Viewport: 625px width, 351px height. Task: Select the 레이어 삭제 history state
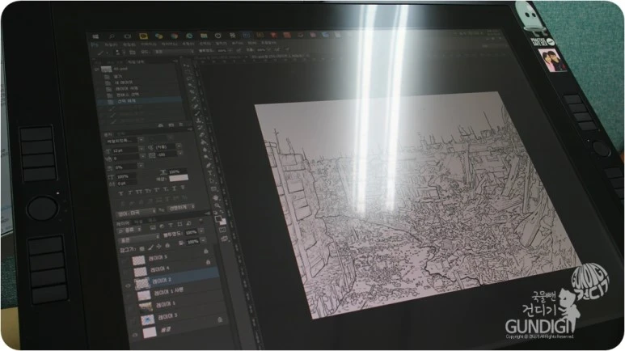pyautogui.click(x=126, y=88)
